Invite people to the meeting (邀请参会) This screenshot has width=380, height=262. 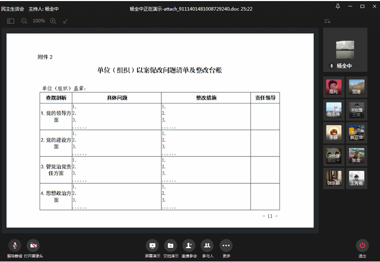189,246
